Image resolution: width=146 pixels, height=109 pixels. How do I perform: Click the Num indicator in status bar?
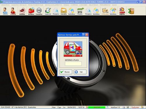coord(54,107)
